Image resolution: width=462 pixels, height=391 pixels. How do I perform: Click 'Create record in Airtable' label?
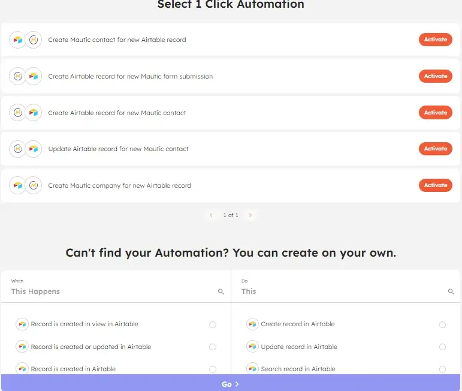(298, 324)
